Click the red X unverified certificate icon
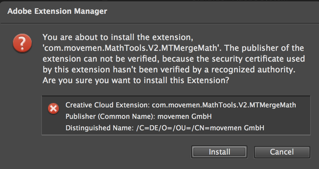This screenshot has height=169, width=319. click(53, 108)
